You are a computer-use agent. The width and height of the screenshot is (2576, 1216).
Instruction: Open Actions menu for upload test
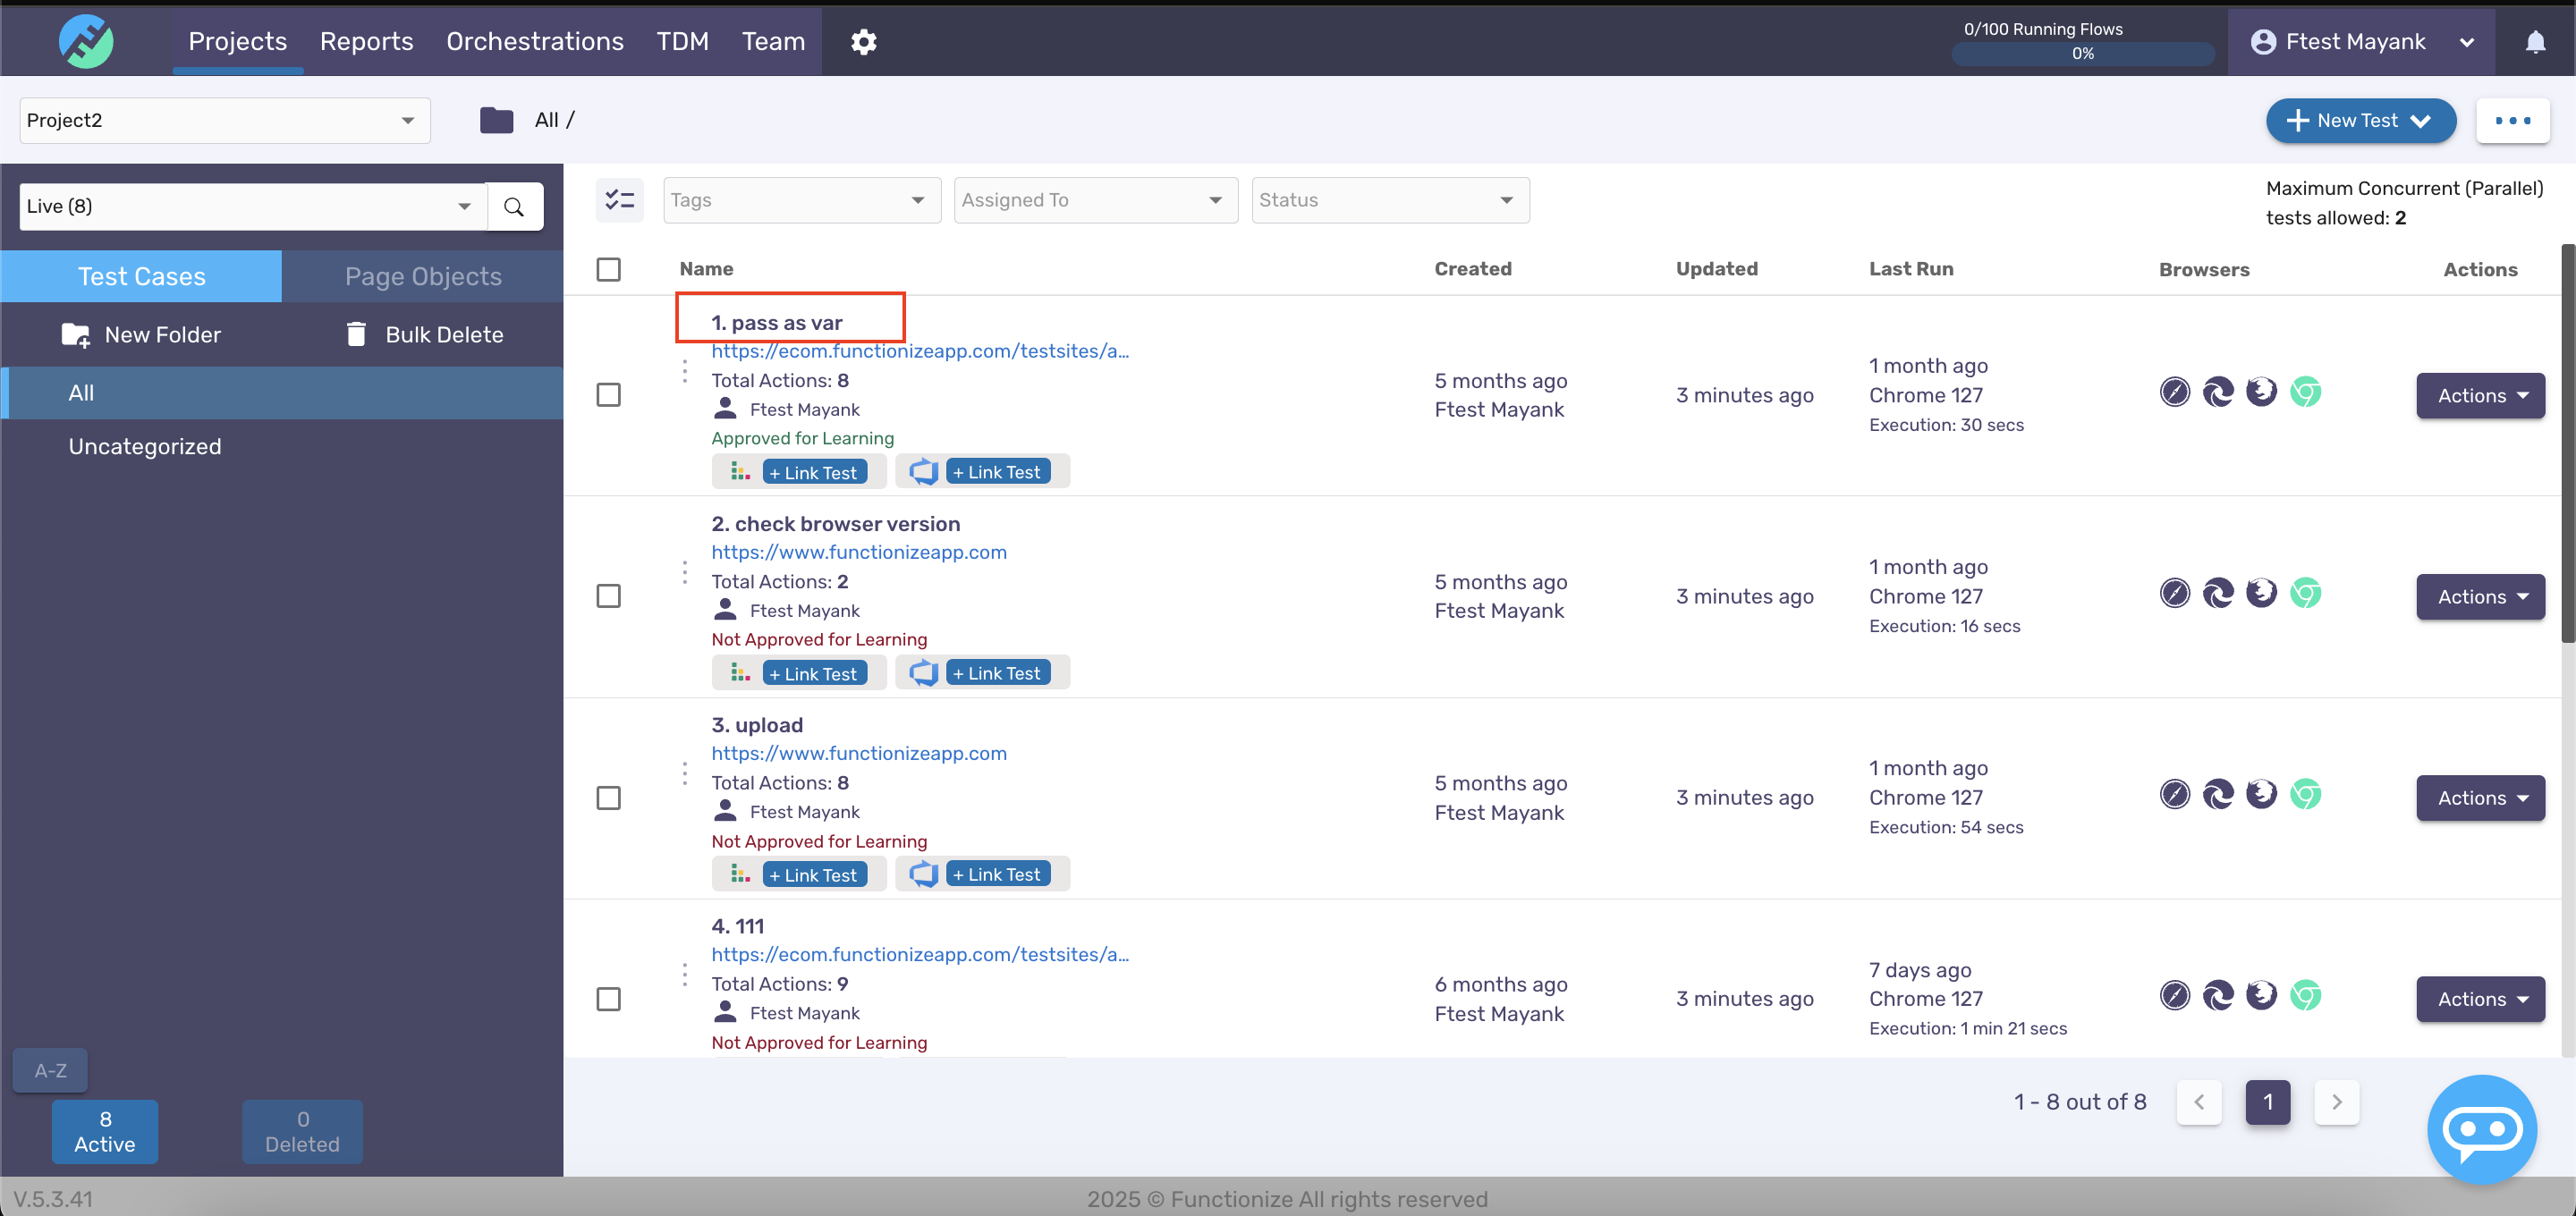coord(2480,798)
